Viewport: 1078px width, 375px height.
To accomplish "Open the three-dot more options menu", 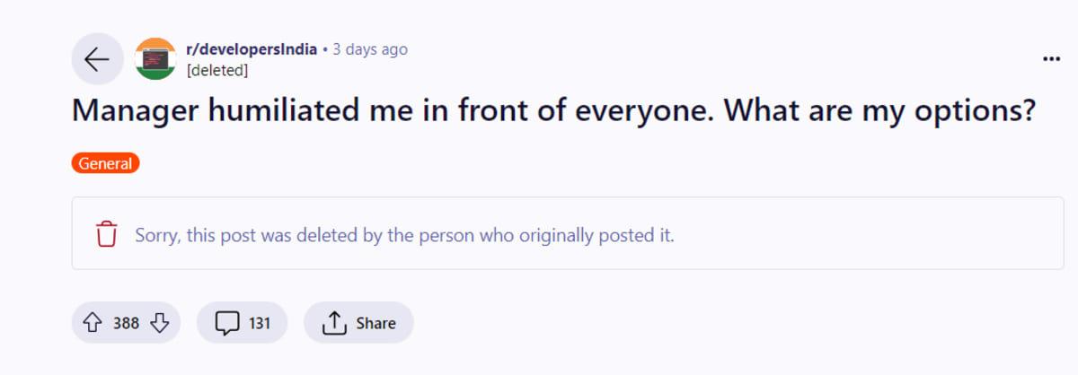I will (x=1051, y=58).
